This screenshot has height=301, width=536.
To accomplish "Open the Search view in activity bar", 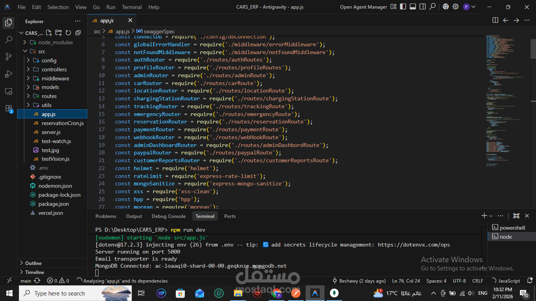I will [8, 40].
